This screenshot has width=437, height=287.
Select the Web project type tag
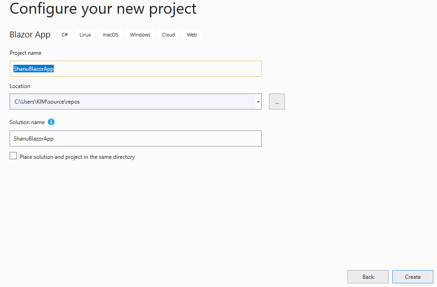coord(192,35)
